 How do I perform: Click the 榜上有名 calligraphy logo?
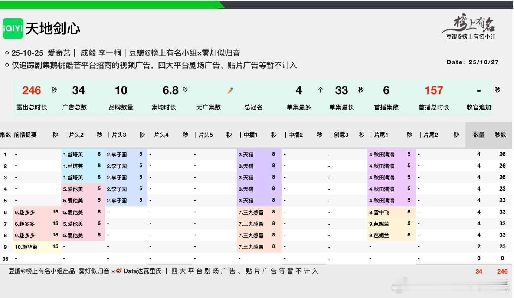click(469, 24)
